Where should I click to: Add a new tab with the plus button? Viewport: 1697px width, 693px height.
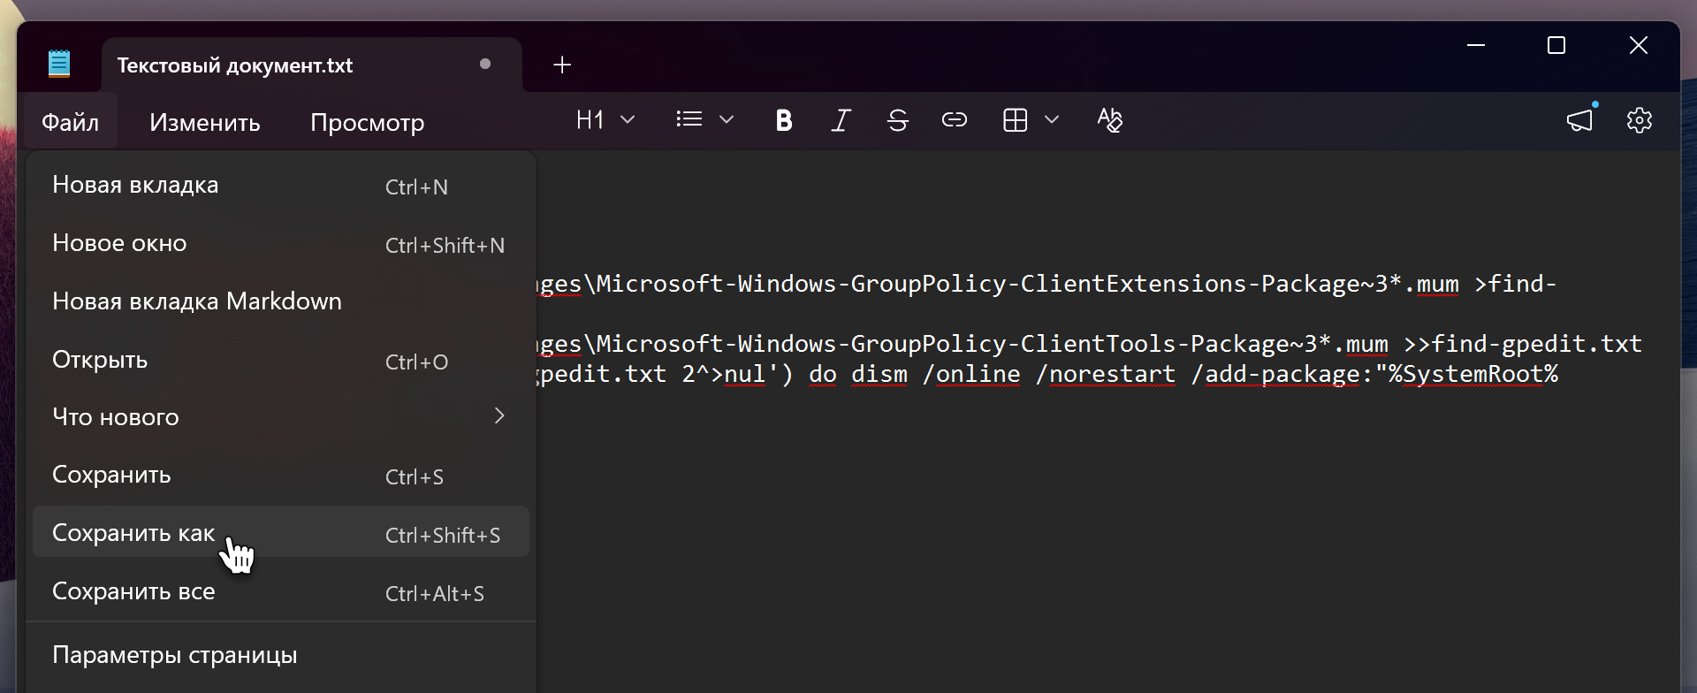(x=562, y=65)
